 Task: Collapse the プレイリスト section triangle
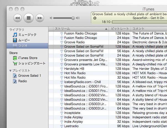click(10, 71)
